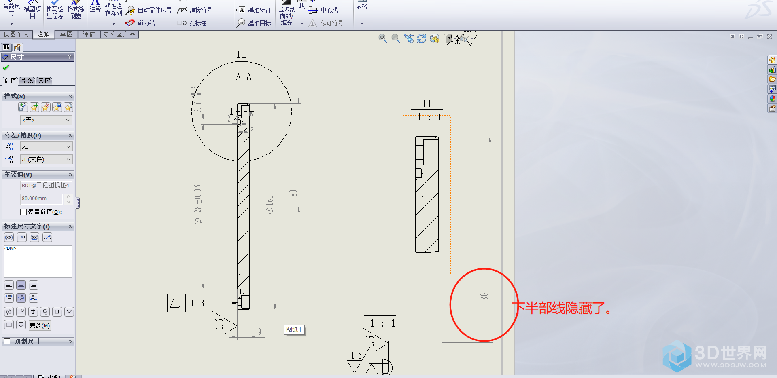Insert degree symbol into dimension text
The width and height of the screenshot is (777, 378).
point(21,312)
